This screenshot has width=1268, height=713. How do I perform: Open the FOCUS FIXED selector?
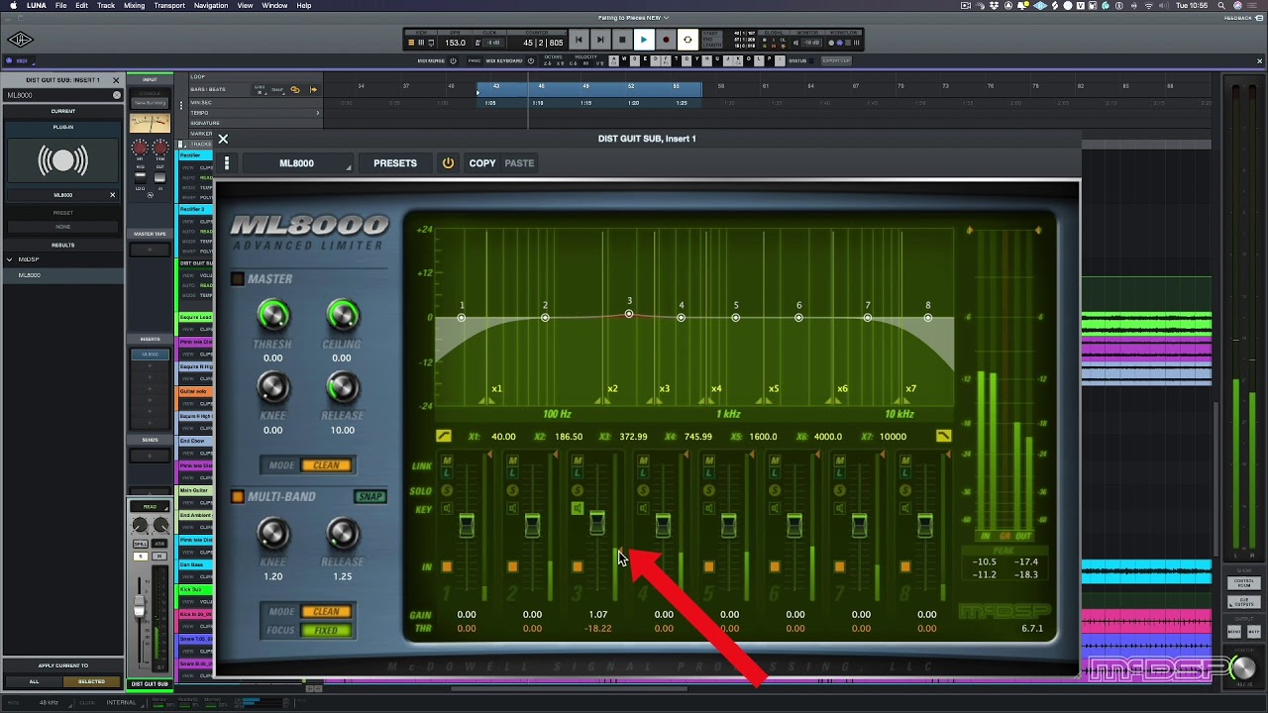coord(326,630)
